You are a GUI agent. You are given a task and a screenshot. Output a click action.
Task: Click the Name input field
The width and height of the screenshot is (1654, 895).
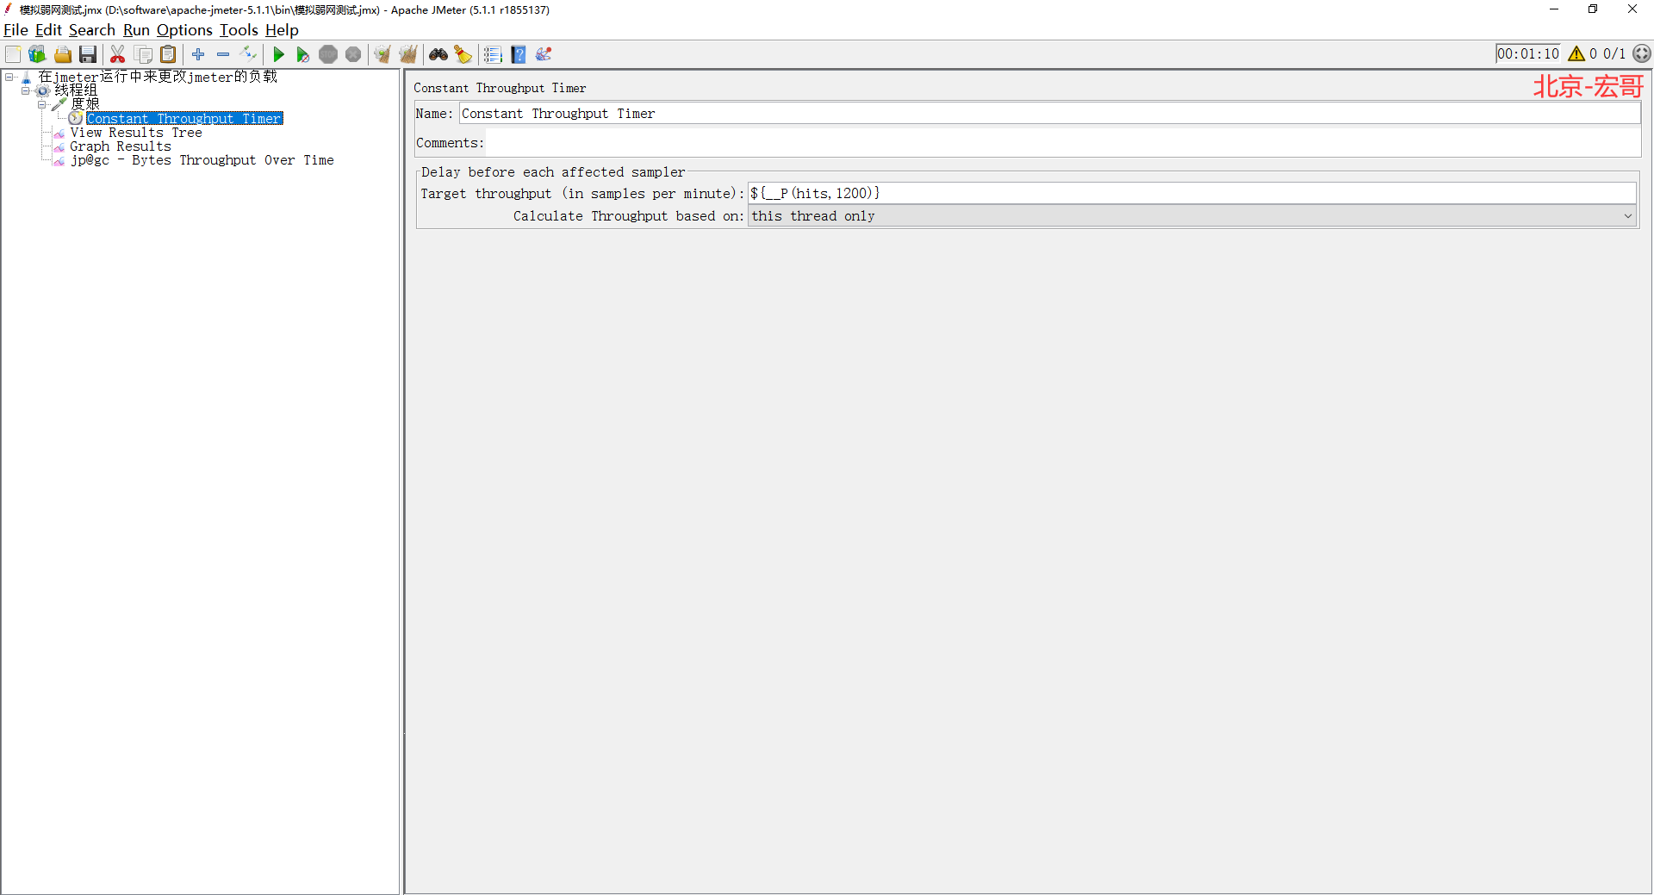click(1049, 114)
